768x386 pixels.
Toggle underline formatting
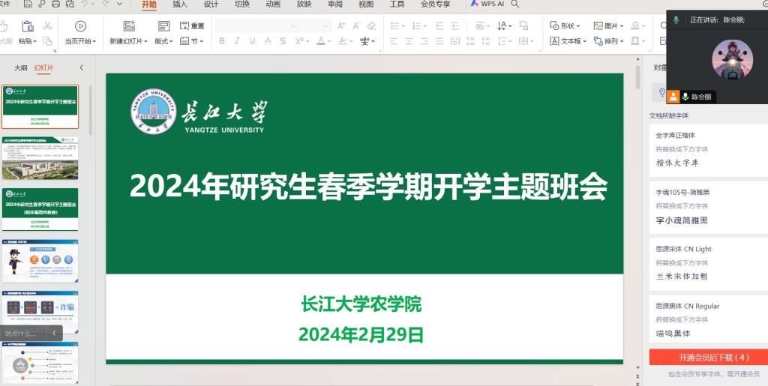click(252, 41)
